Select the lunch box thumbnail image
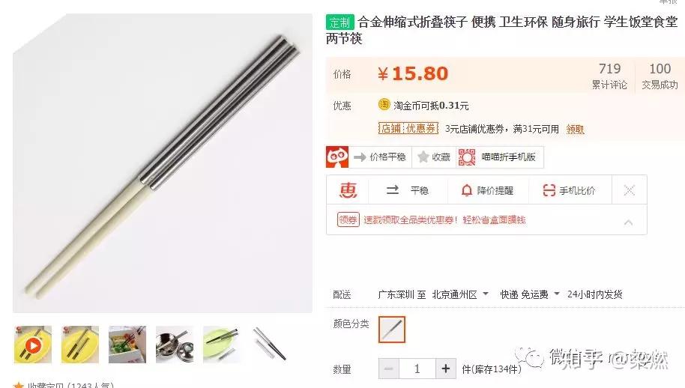This screenshot has height=388, width=685. [127, 345]
